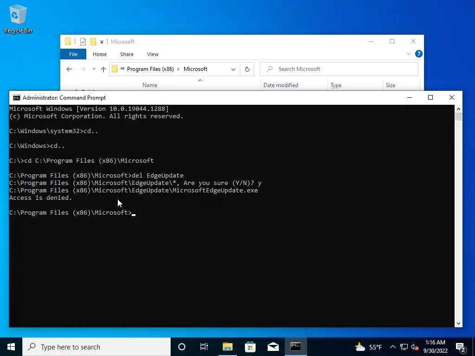
Task: Open the Home ribbon tab
Action: (100, 54)
